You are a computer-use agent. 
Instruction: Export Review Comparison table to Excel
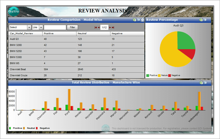click(x=134, y=20)
